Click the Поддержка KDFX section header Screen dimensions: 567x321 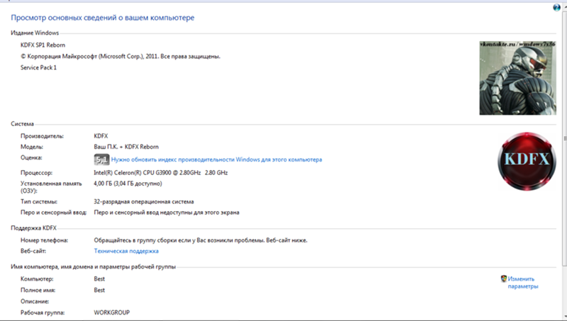33,228
